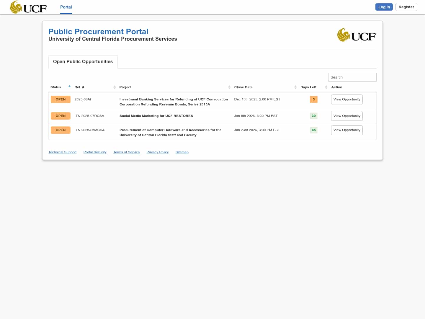
Task: Click the UCF logo beside portal title
Action: pos(356,35)
